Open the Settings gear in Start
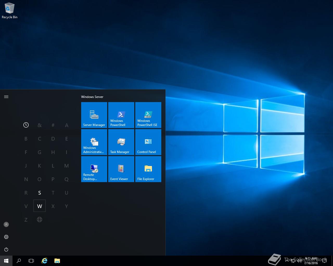Viewport: 333px width, 266px height. 6,237
